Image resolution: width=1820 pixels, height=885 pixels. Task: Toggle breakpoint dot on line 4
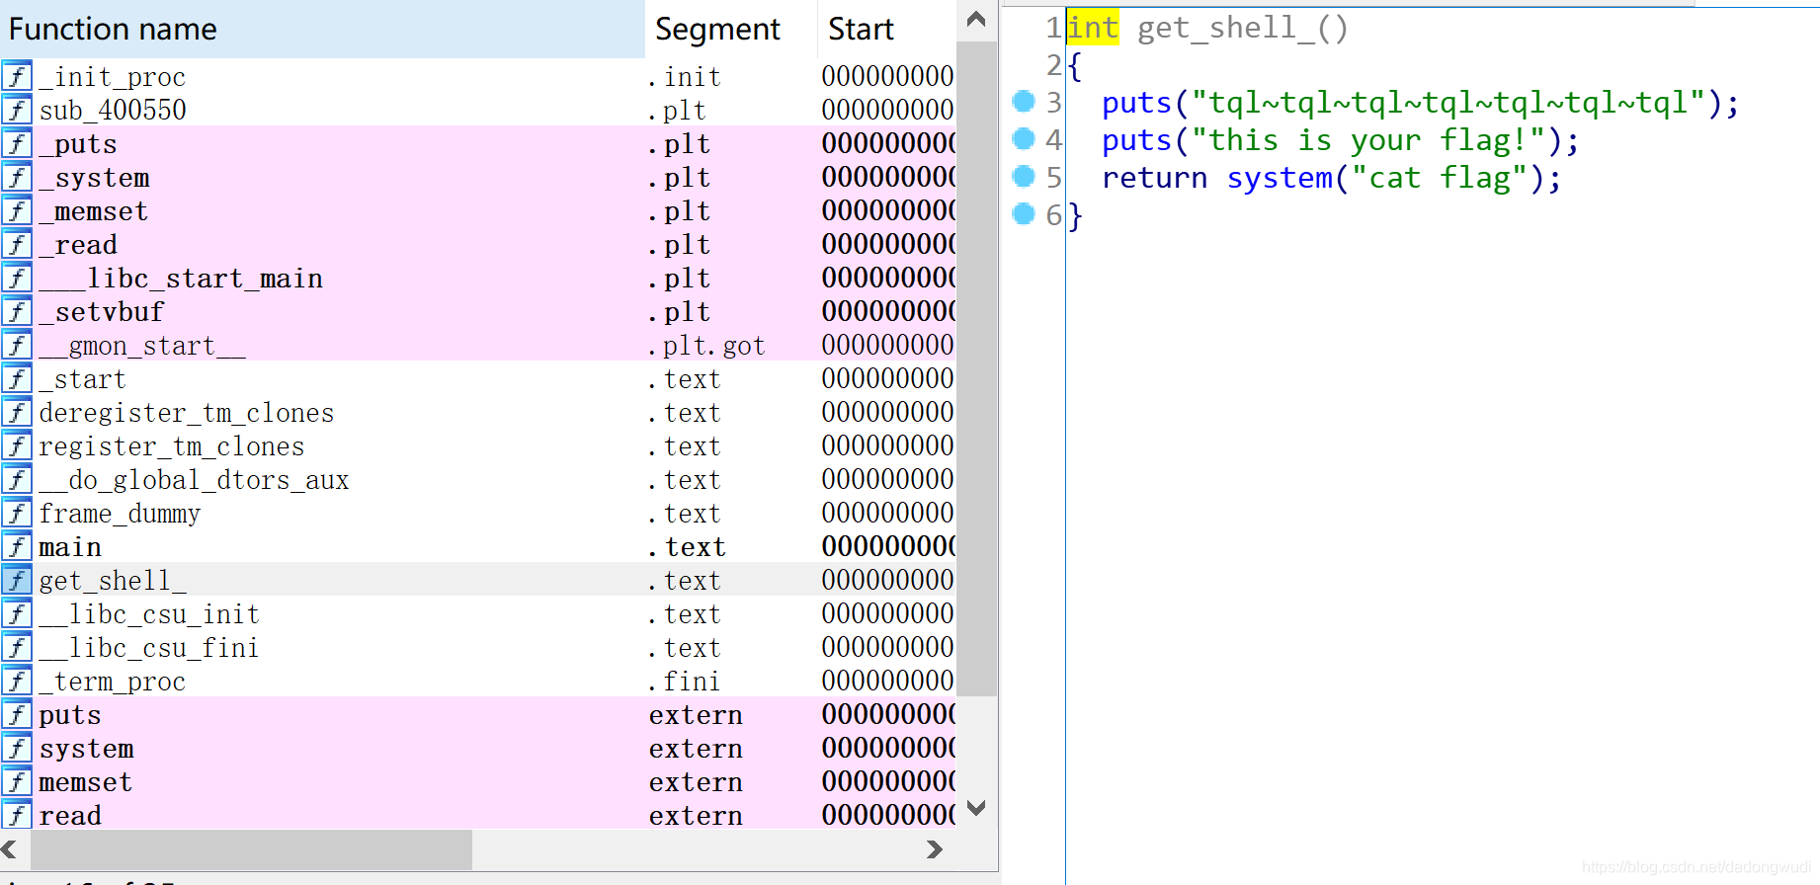[x=1024, y=138]
